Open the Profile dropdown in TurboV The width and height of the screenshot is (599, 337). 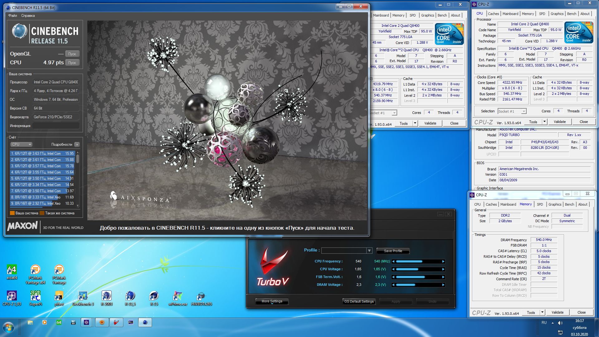click(x=369, y=251)
